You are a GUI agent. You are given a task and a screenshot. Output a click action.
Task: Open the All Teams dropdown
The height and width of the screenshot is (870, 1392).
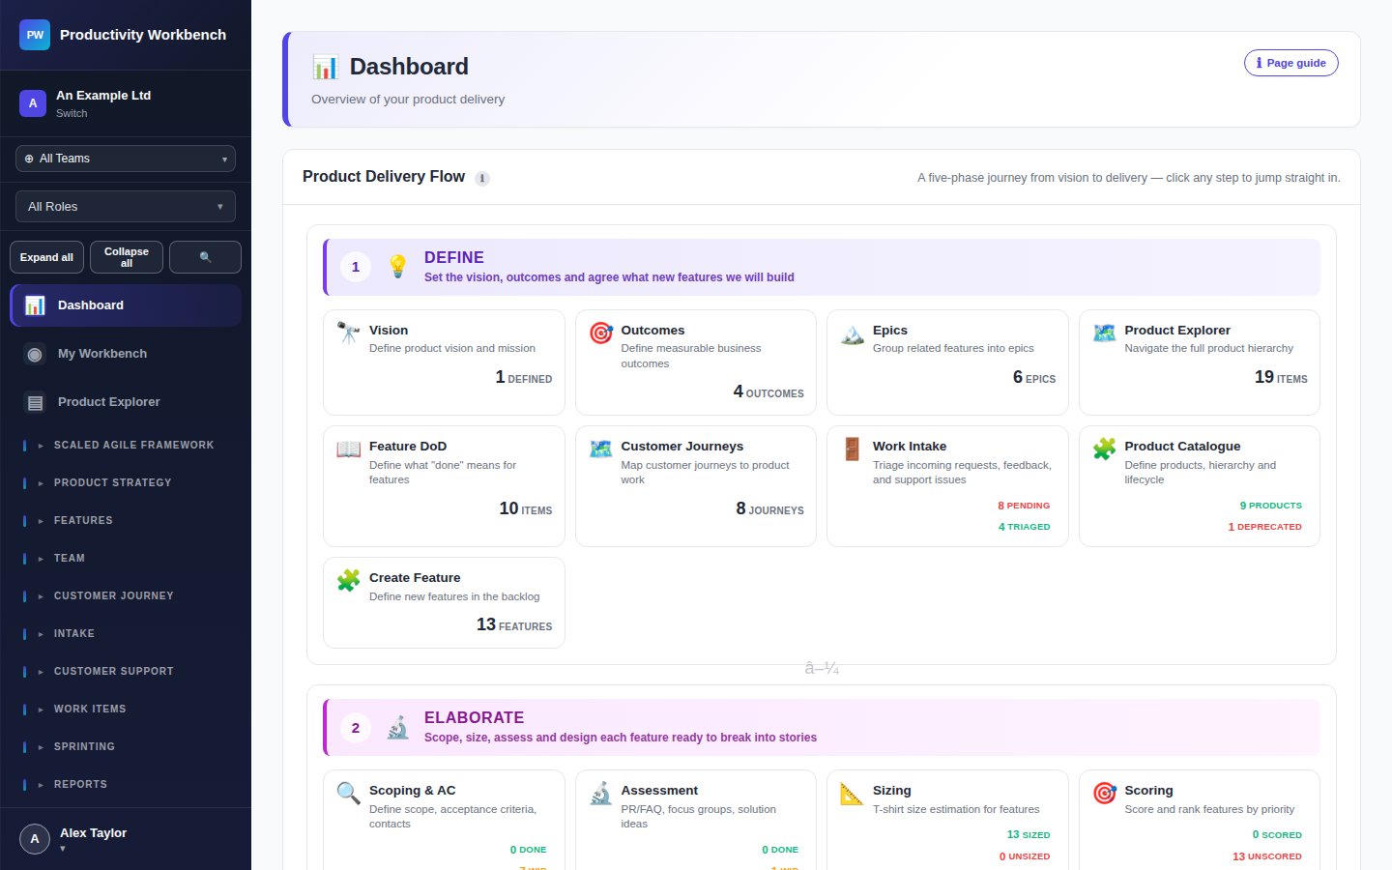(x=126, y=159)
